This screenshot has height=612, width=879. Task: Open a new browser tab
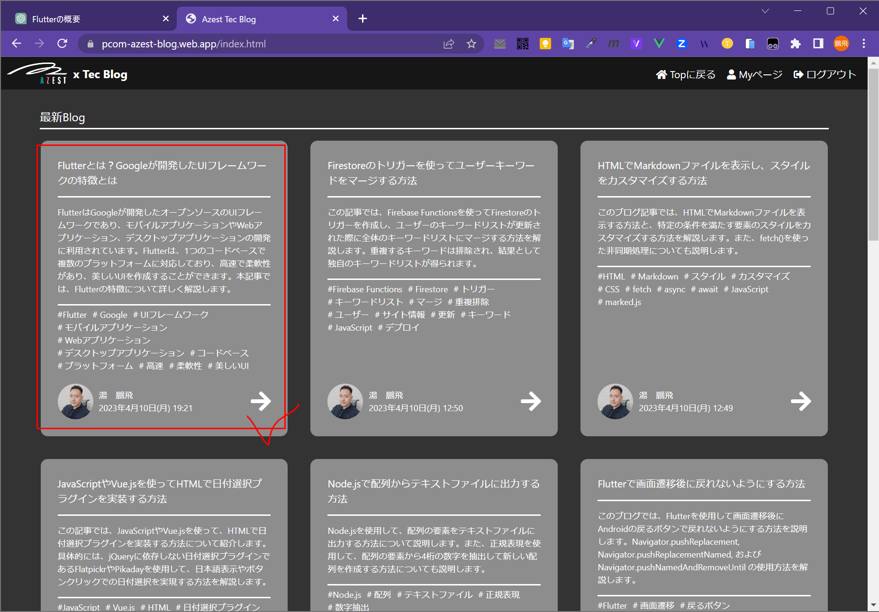tap(362, 19)
